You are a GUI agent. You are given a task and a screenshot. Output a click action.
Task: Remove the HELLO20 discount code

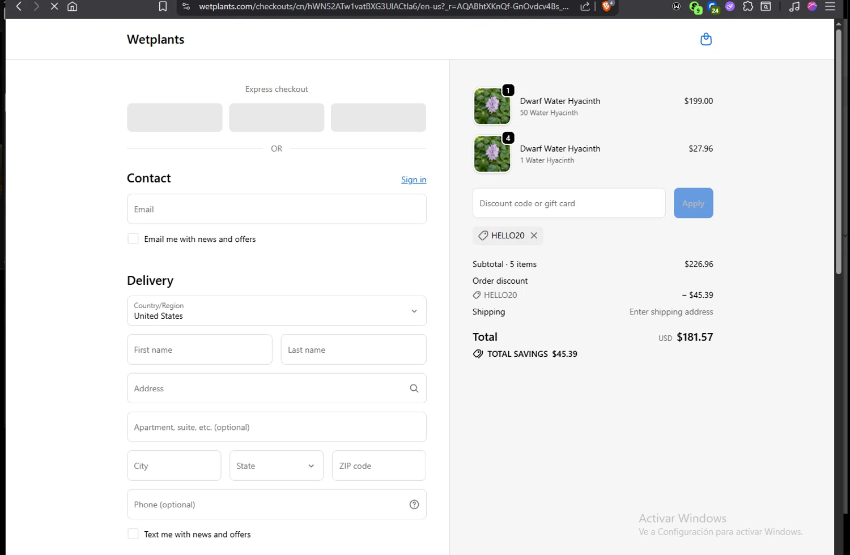tap(534, 236)
